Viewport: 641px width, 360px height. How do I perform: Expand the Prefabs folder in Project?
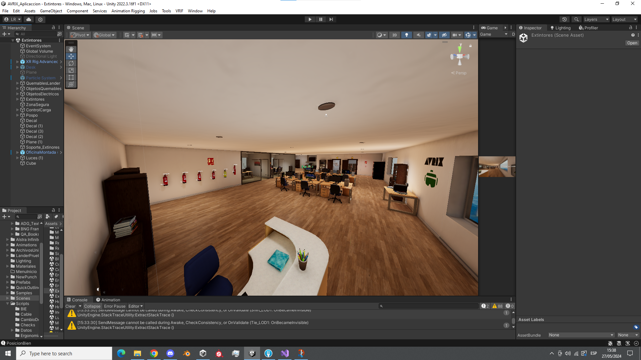(7, 282)
